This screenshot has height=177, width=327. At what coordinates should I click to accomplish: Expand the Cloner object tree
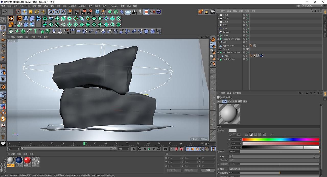point(218,36)
